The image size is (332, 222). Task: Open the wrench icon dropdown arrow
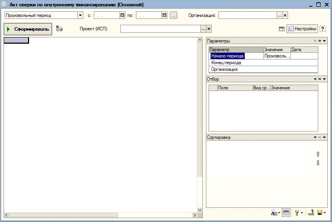pyautogui.click(x=302, y=213)
